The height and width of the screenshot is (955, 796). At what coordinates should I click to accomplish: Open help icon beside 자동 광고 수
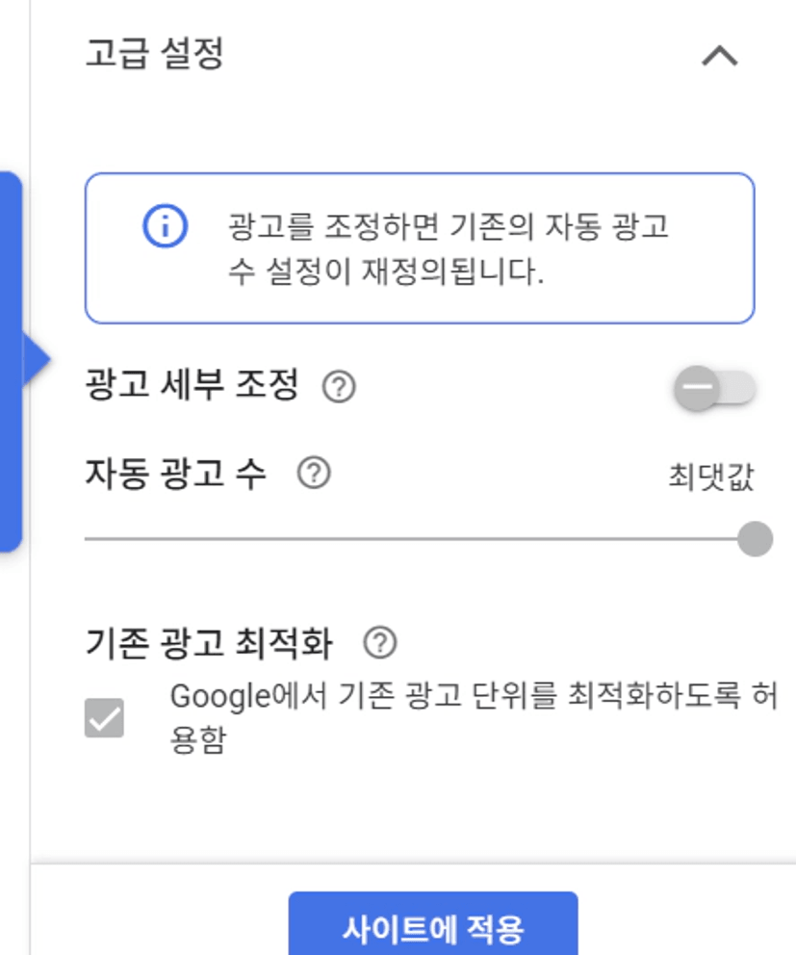tap(314, 474)
